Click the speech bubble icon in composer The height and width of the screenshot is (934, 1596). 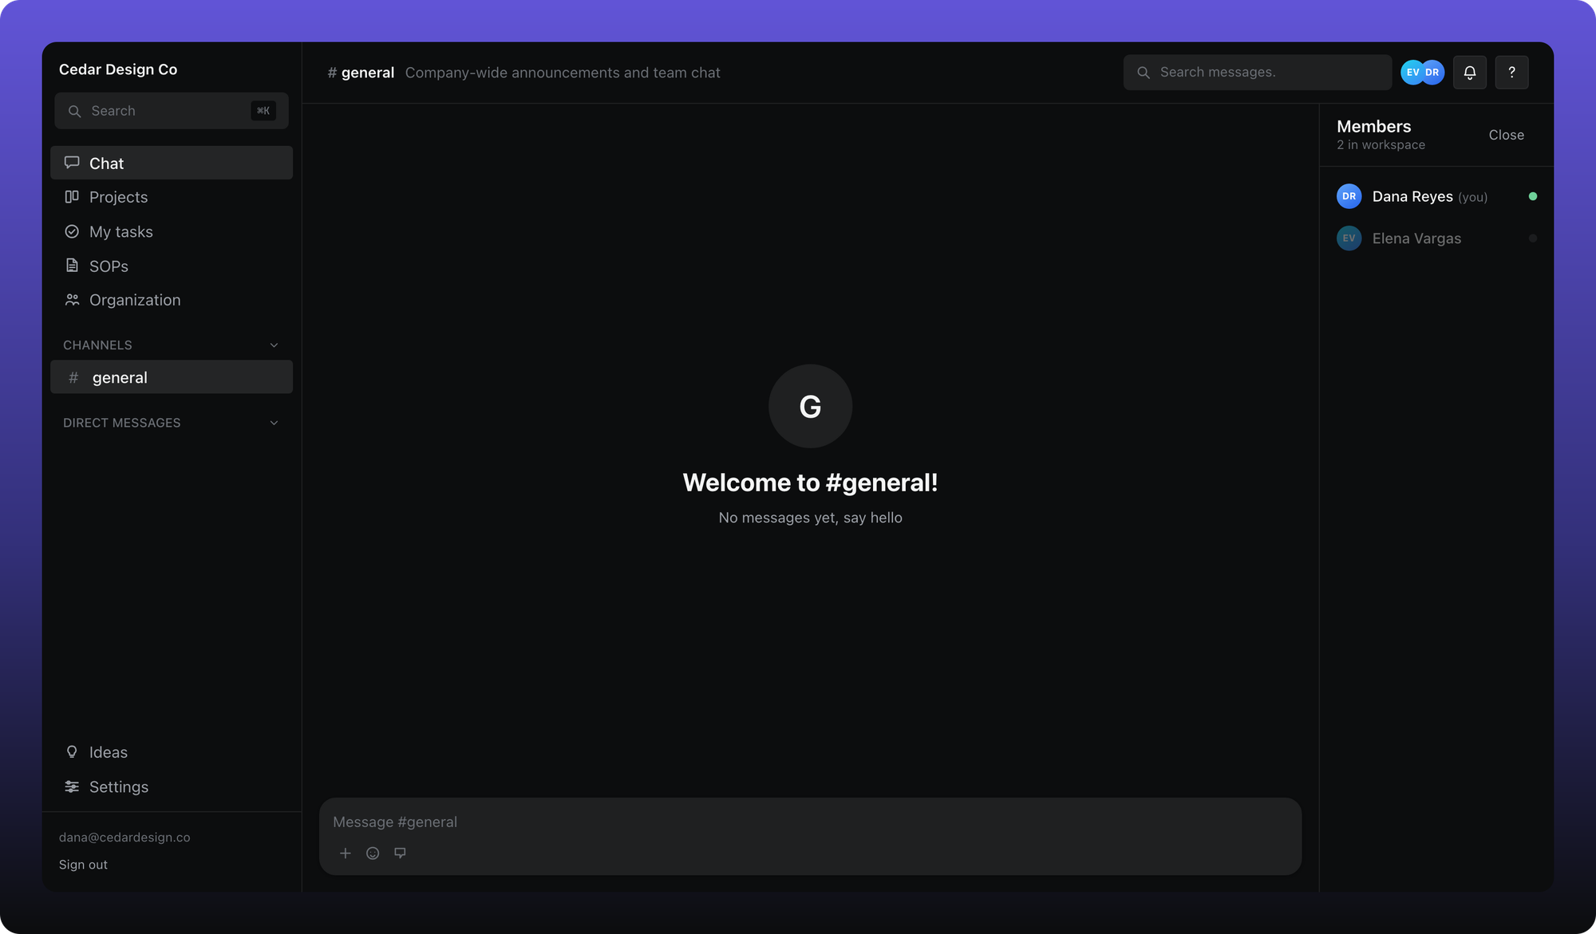coord(400,853)
